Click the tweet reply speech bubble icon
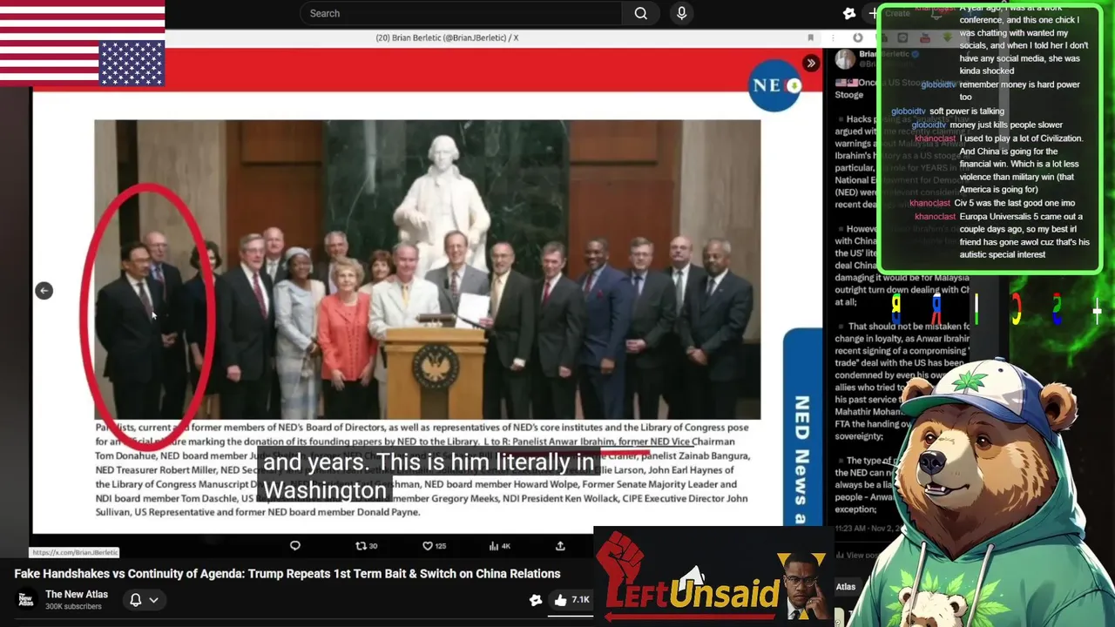1115x627 pixels. click(294, 546)
